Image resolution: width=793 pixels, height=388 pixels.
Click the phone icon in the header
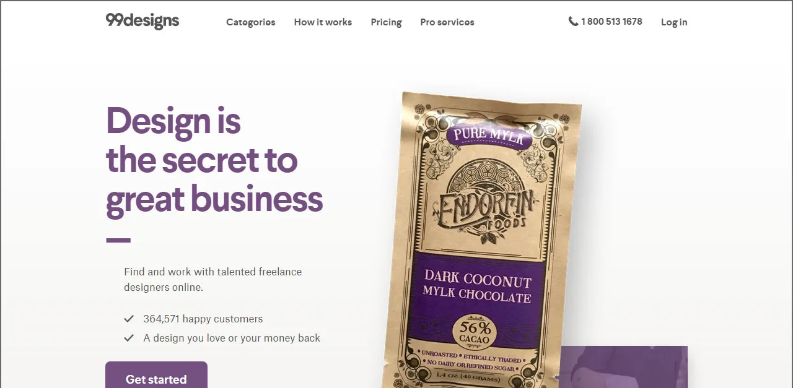pos(573,21)
